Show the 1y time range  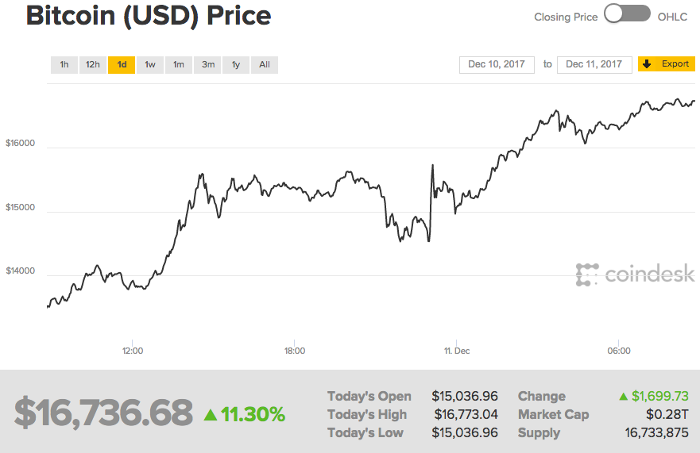[x=236, y=64]
